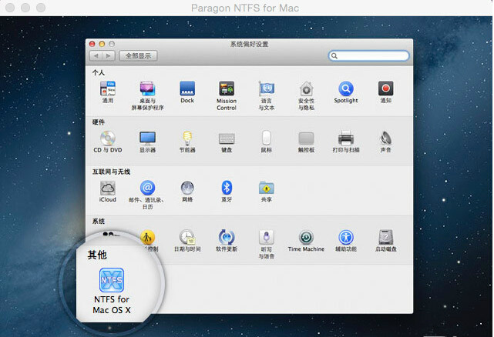Image resolution: width=494 pixels, height=337 pixels.
Task: Click the 系统偏好设置 window title
Action: click(x=249, y=44)
